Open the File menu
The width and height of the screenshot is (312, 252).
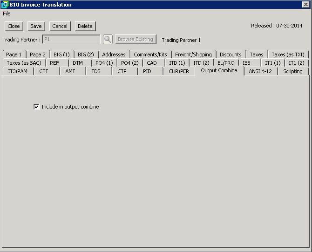click(x=7, y=14)
